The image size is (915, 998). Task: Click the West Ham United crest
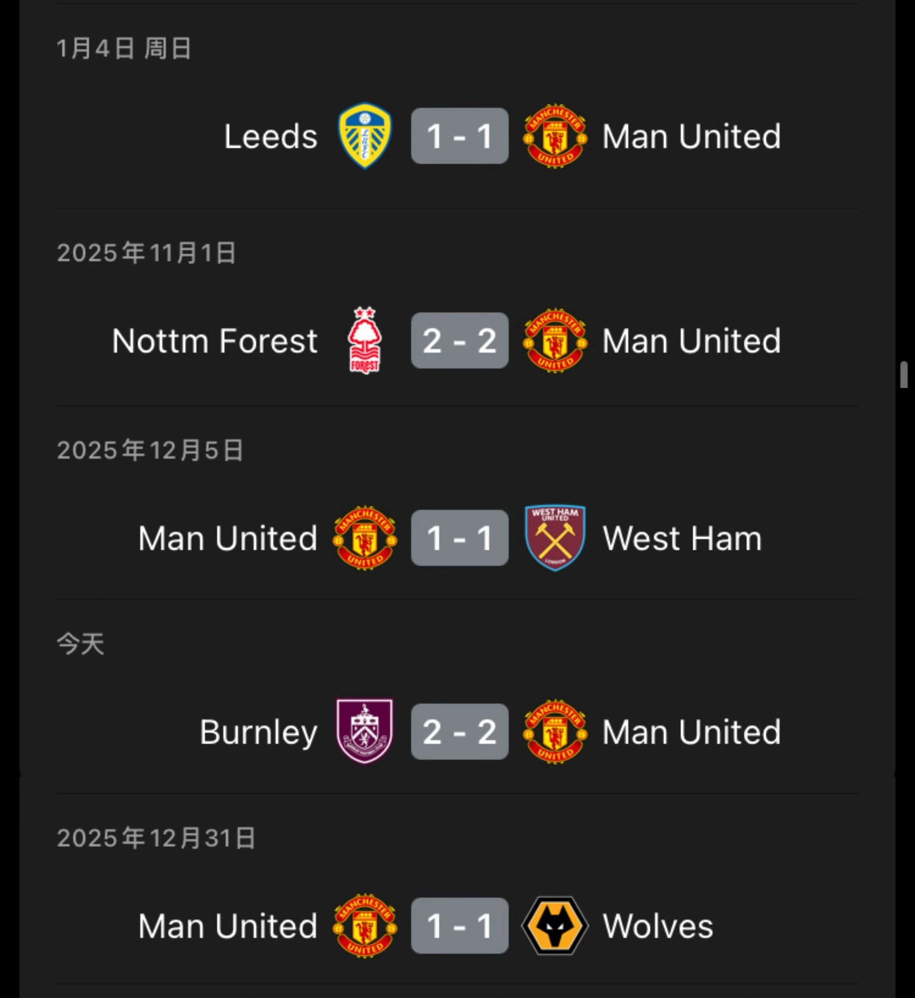pos(555,538)
